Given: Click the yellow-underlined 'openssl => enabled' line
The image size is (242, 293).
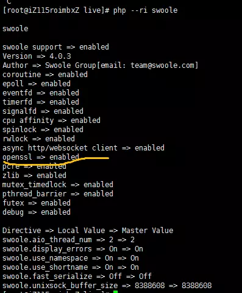Looking at the screenshot, I should click(x=41, y=157).
